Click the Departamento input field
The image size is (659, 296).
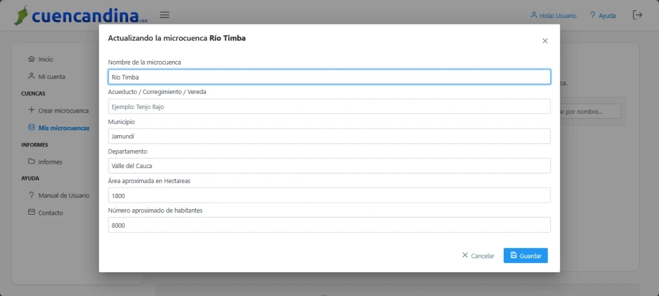[x=329, y=166]
